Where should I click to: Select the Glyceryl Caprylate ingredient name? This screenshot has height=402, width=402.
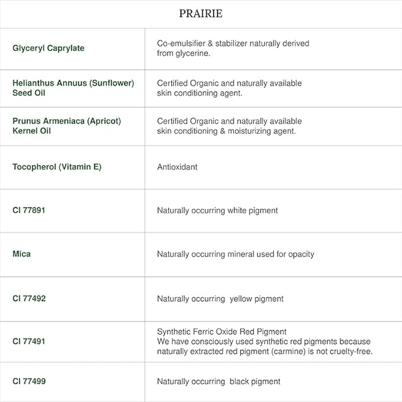(x=48, y=49)
